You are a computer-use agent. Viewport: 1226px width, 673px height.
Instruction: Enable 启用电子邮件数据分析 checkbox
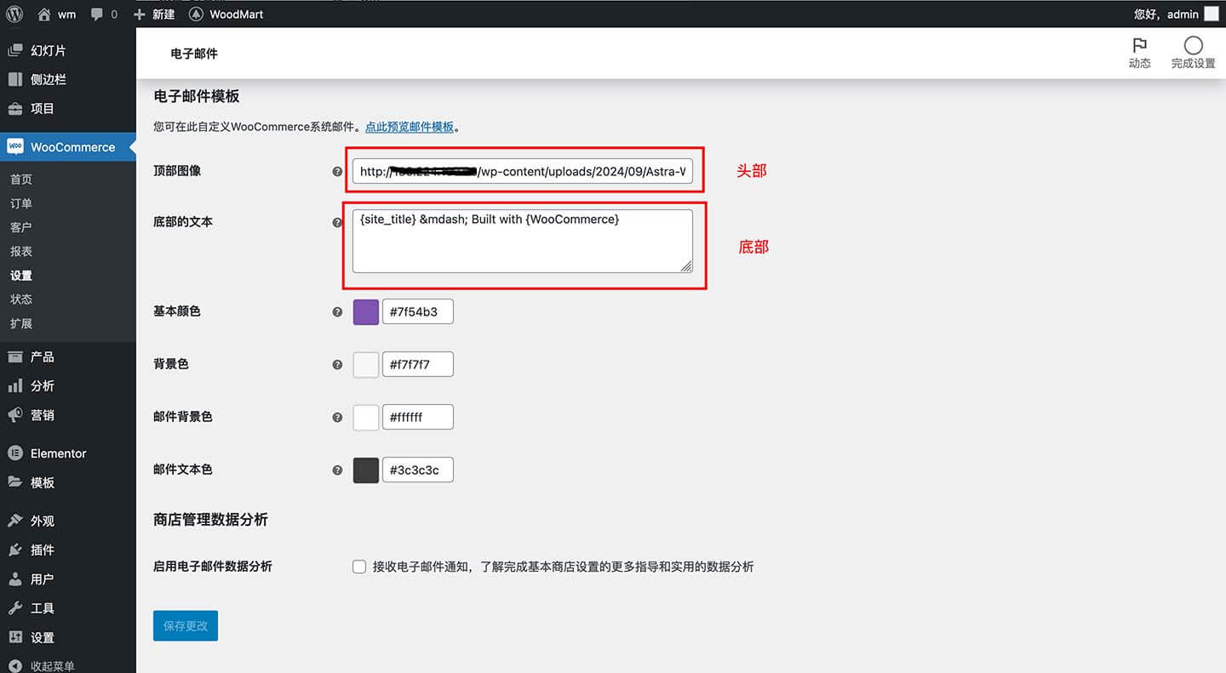[x=359, y=567]
